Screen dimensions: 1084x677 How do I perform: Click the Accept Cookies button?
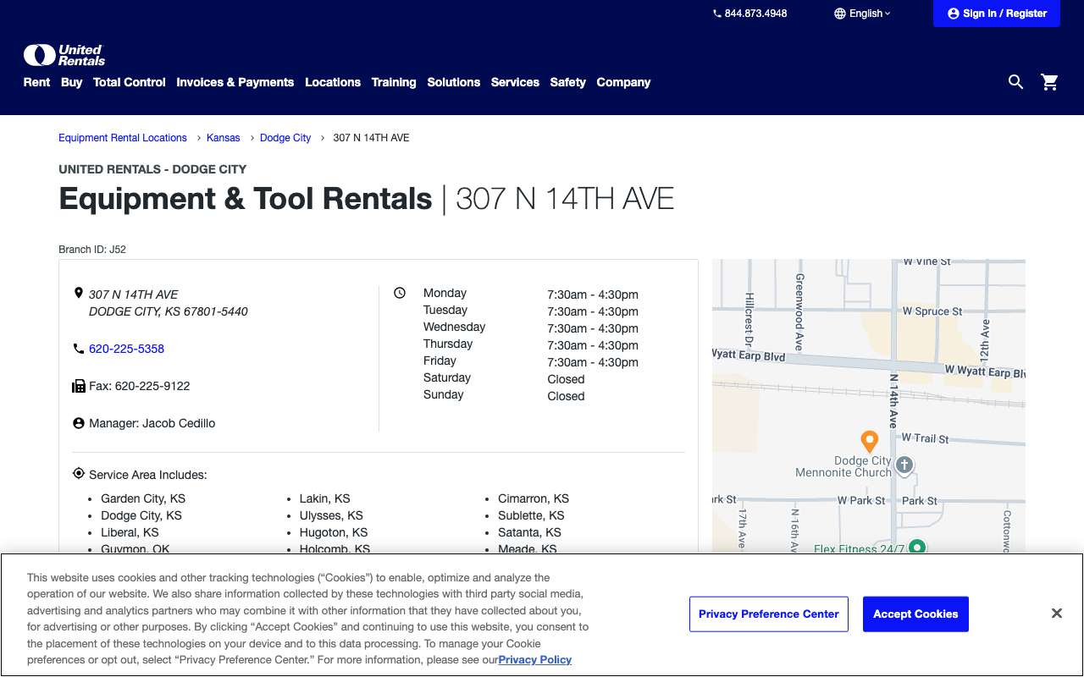coord(915,614)
